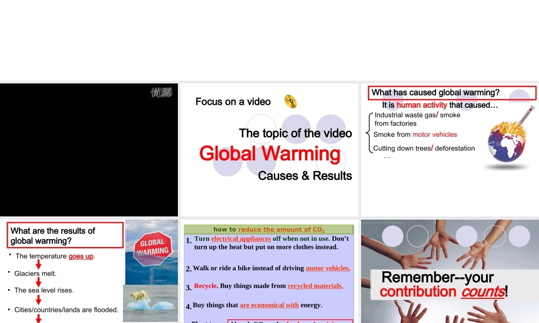Open the 'results of global warming' slide
Screen dimensions: 539x323
pyautogui.click(x=89, y=271)
